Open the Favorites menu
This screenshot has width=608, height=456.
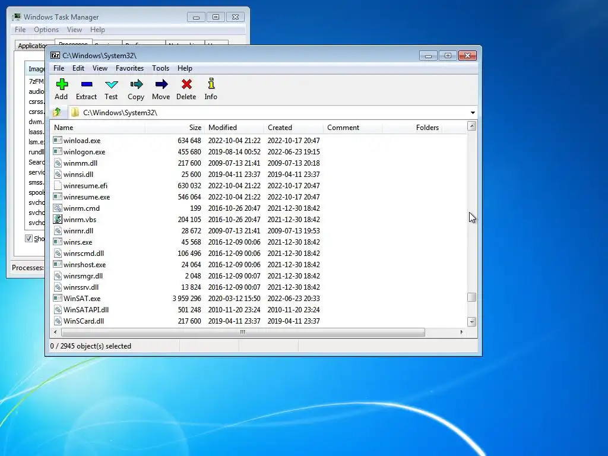click(x=129, y=68)
